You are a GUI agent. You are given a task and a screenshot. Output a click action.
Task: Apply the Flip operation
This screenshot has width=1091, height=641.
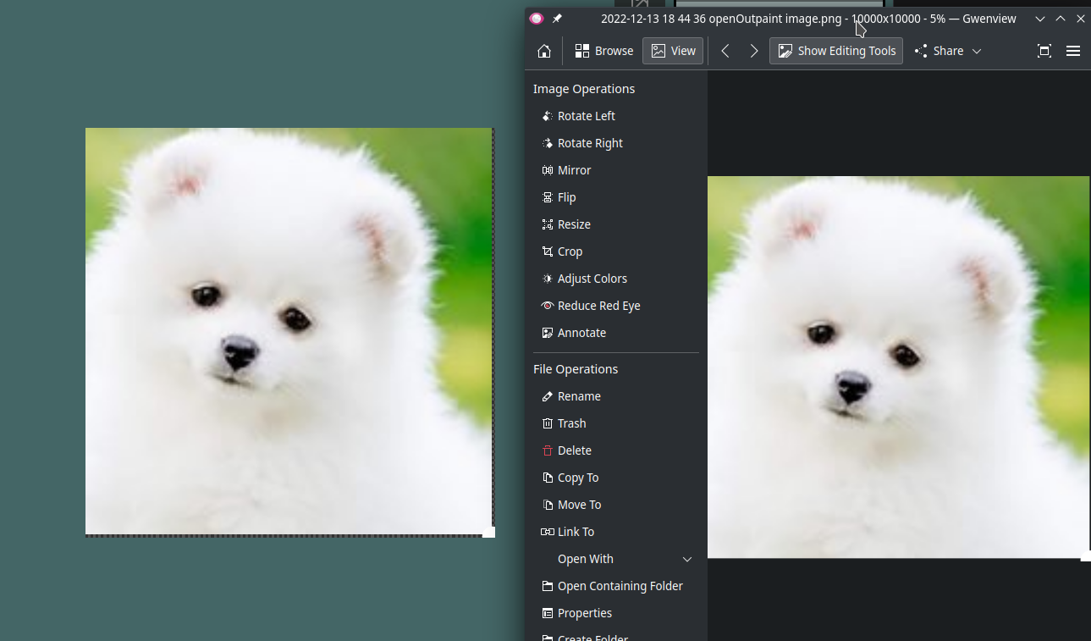pyautogui.click(x=567, y=196)
